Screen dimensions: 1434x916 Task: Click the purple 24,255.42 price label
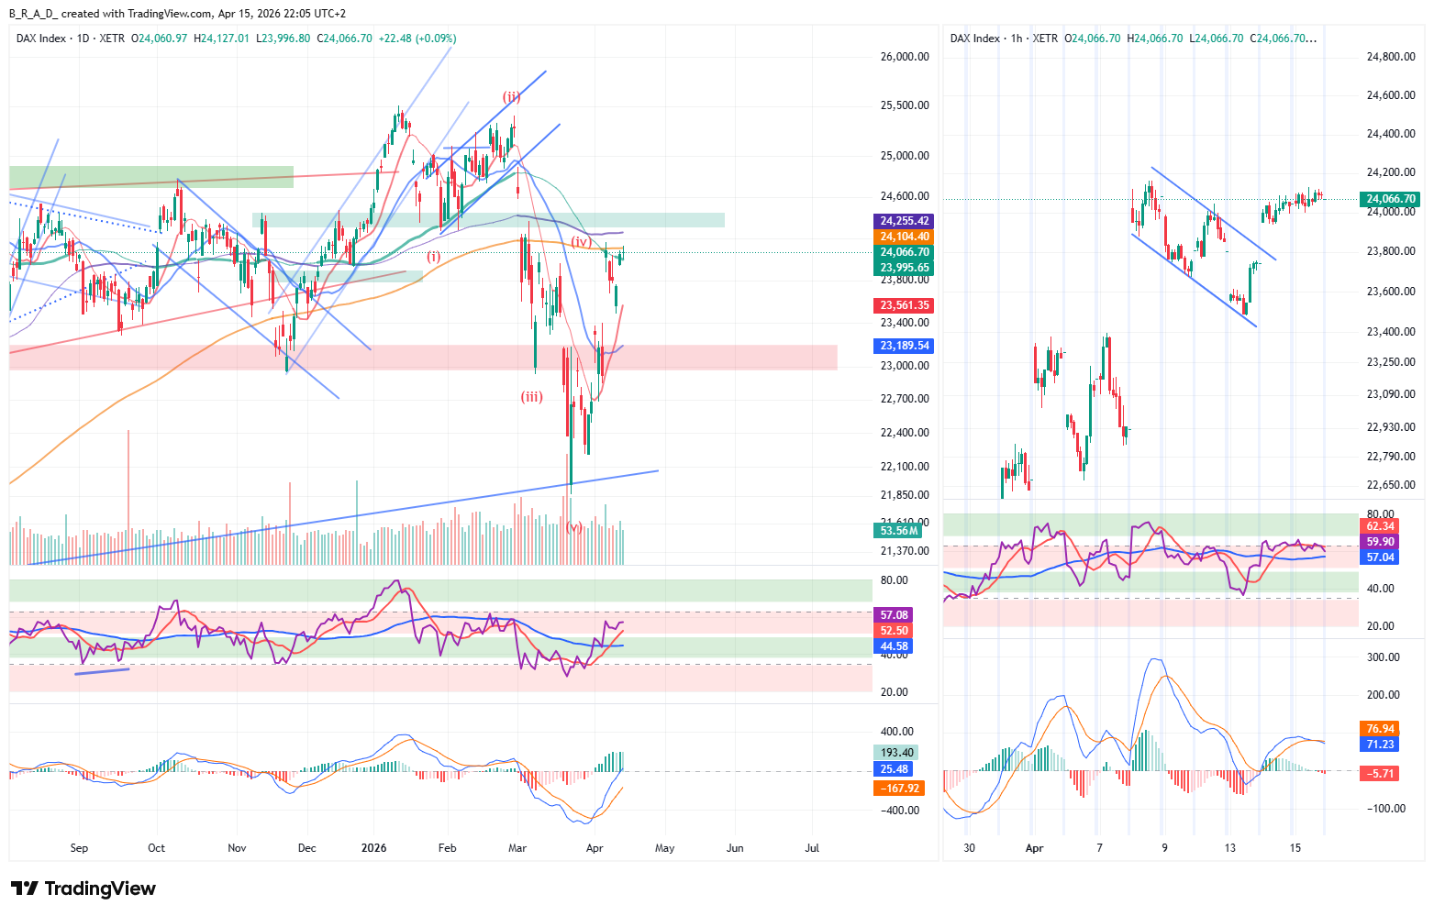coord(905,221)
